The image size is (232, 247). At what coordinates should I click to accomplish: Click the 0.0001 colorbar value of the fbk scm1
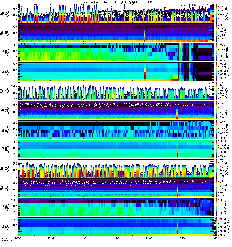(222, 235)
